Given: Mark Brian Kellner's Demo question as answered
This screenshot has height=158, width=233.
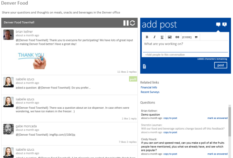Looking at the screenshot, I should coord(217,118).
